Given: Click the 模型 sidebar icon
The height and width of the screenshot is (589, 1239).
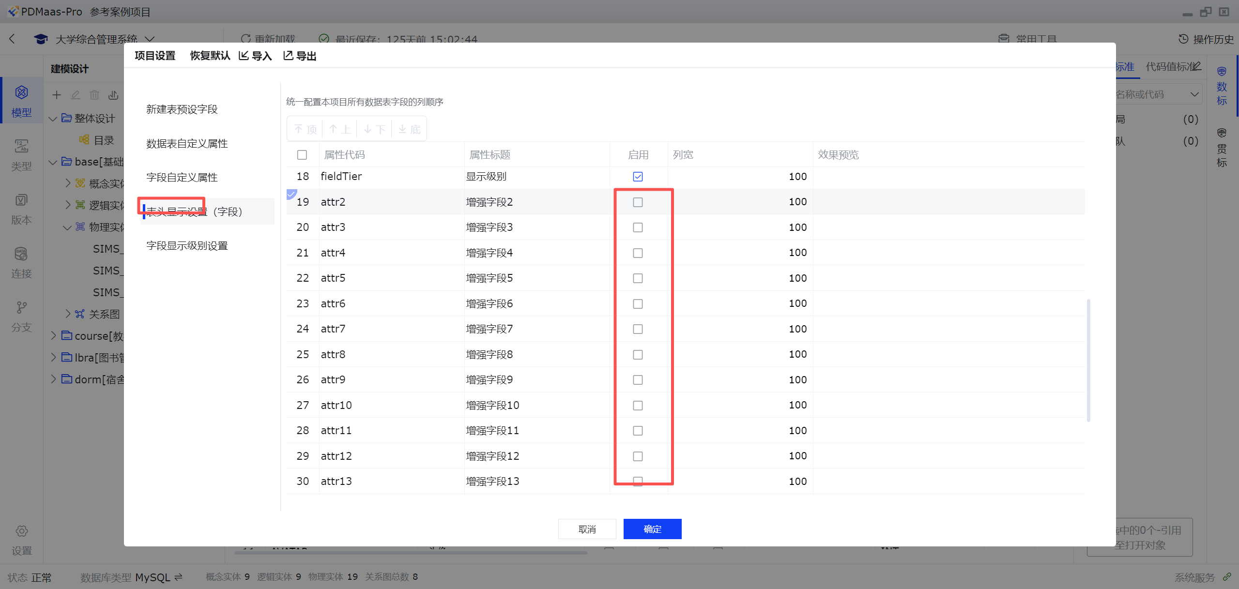Looking at the screenshot, I should [x=21, y=92].
